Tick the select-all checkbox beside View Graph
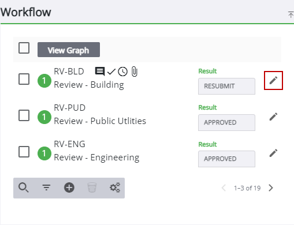The height and width of the screenshot is (225, 294). pyautogui.click(x=24, y=48)
